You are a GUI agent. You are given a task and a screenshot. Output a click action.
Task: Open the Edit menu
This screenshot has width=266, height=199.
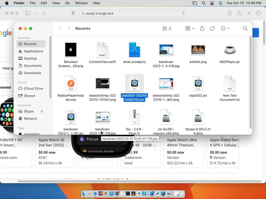coord(44,3)
